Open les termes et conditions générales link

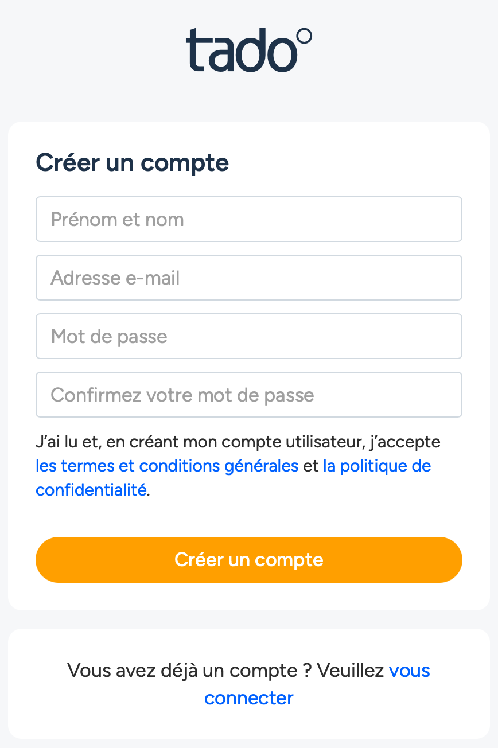pos(167,466)
